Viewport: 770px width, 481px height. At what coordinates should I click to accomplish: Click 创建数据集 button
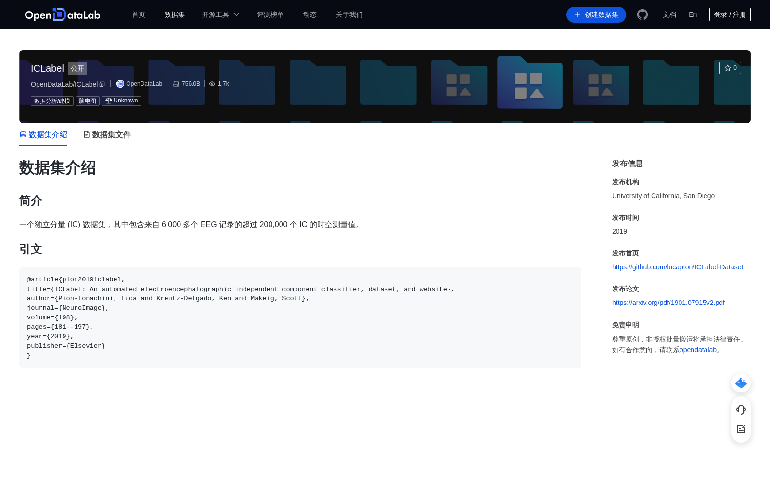tap(596, 14)
